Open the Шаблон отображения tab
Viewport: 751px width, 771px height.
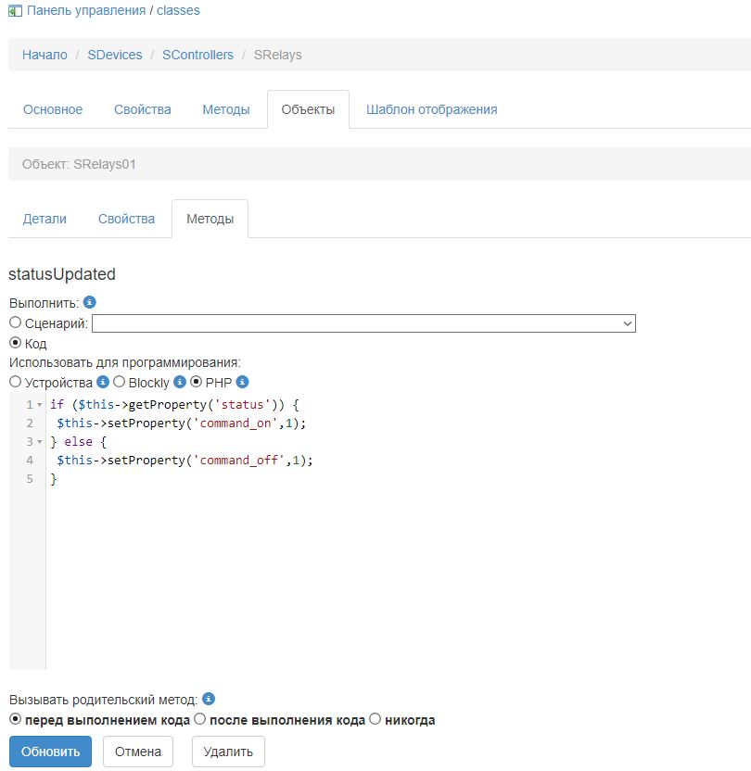click(431, 109)
